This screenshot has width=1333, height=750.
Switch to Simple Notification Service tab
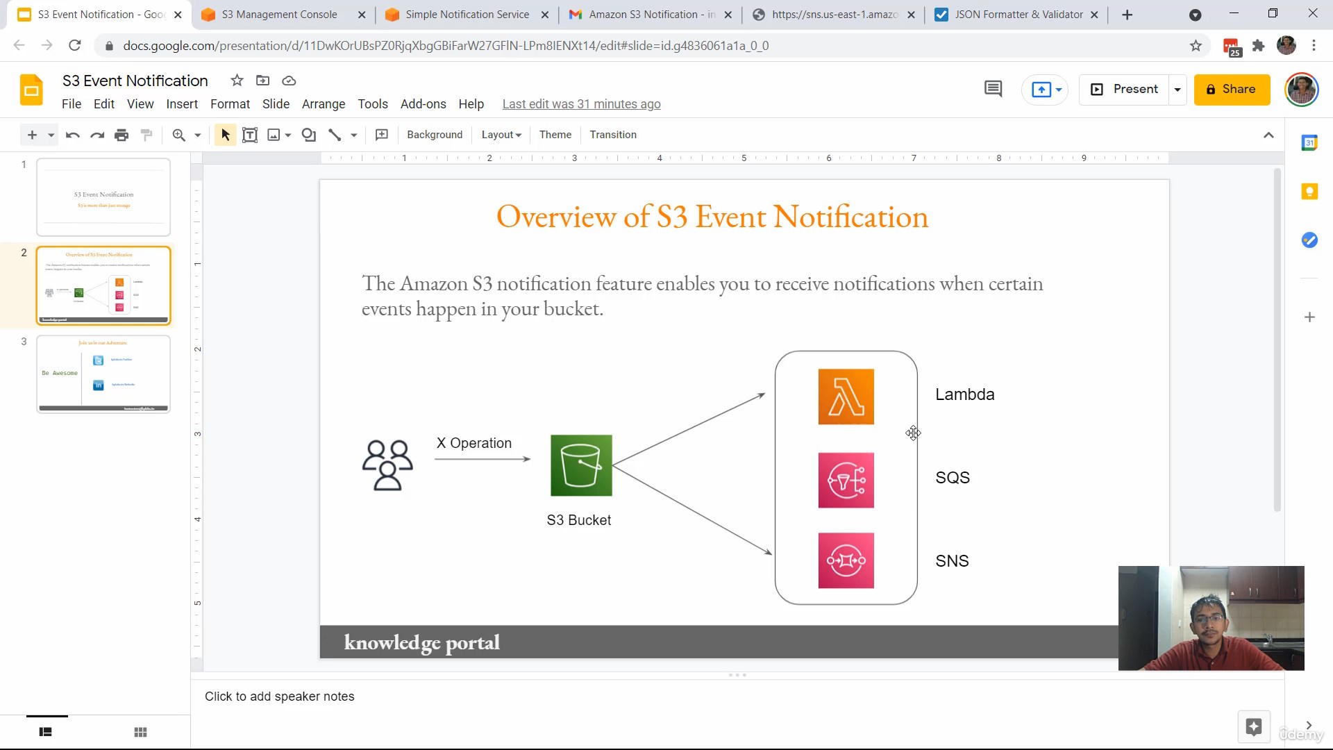point(467,15)
